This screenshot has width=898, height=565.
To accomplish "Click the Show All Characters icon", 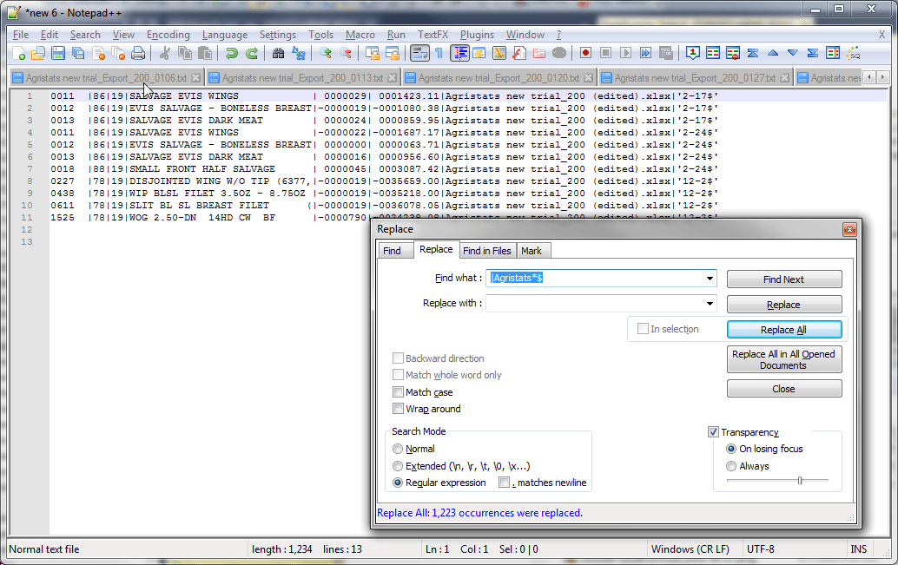I will (x=439, y=53).
